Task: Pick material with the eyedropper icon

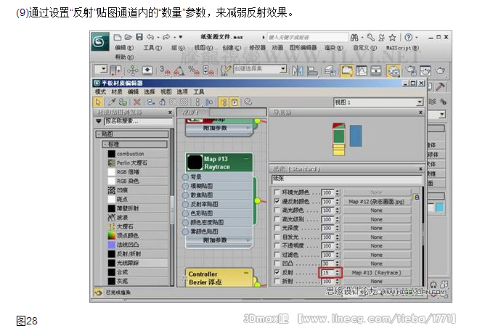Action: (112, 102)
